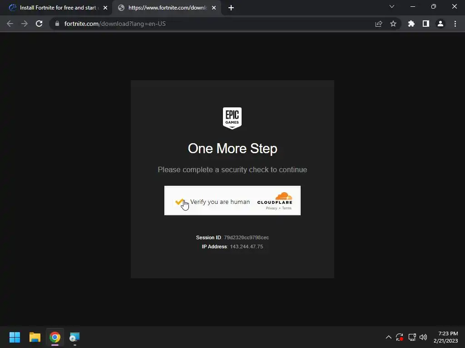
Task: Restore down the Chrome window
Action: [434, 6]
